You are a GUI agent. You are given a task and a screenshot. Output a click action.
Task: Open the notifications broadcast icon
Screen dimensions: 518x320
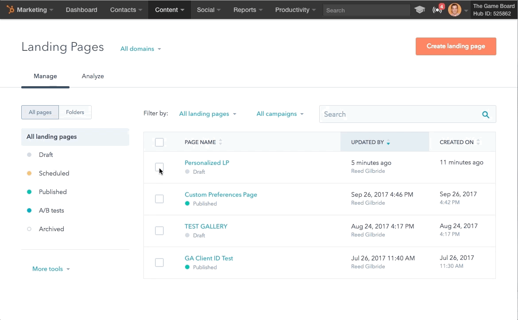coord(437,10)
